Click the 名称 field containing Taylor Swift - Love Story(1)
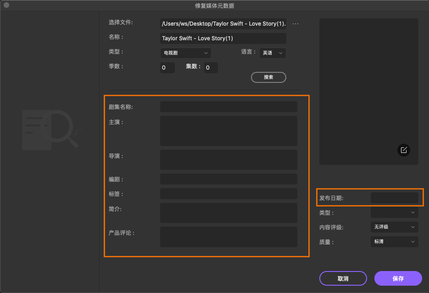Screen dimensions: 429x293 coord(223,38)
